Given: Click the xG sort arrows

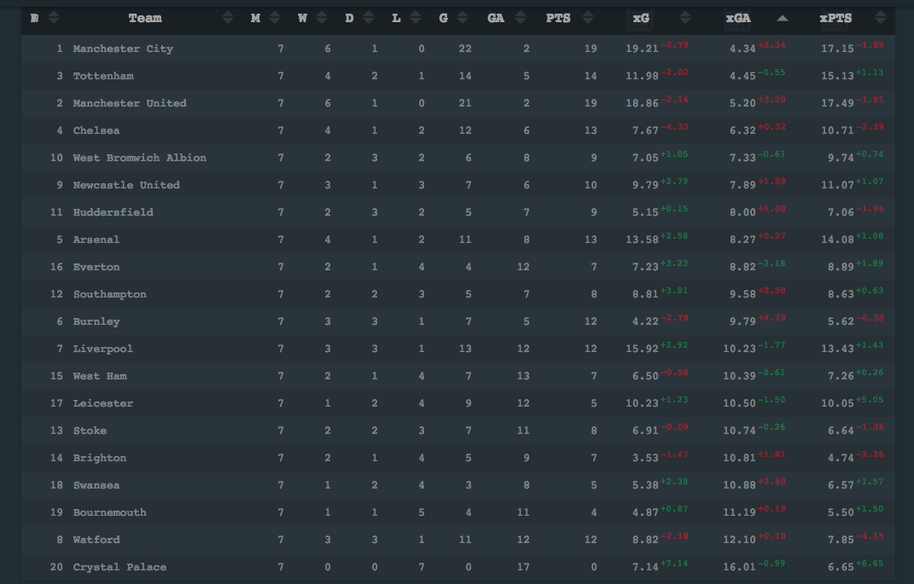Looking at the screenshot, I should (685, 18).
